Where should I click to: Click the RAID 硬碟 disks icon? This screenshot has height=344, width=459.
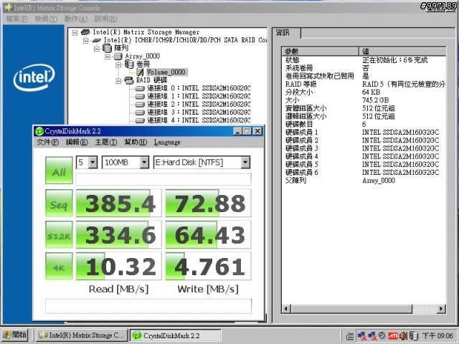coord(129,80)
